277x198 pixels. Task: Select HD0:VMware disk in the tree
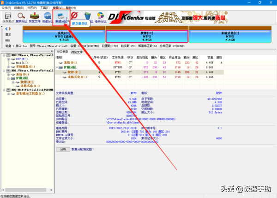32,55
